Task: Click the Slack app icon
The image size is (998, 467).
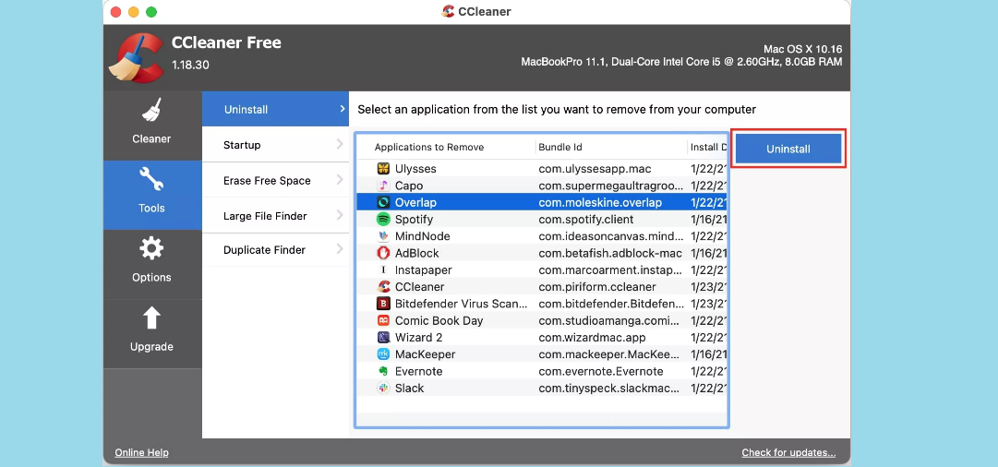Action: pyautogui.click(x=383, y=389)
